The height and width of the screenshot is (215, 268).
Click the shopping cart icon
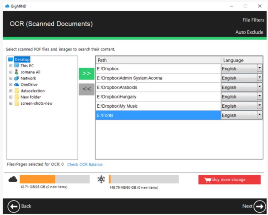coord(208,180)
